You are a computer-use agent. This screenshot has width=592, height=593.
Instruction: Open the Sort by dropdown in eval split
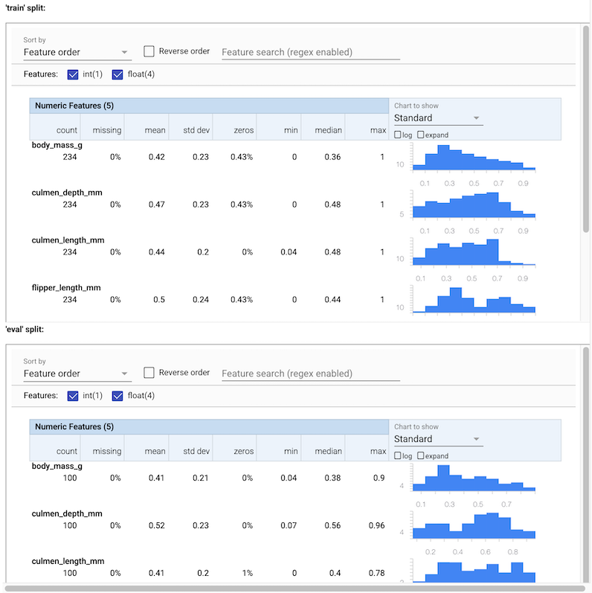click(x=77, y=374)
